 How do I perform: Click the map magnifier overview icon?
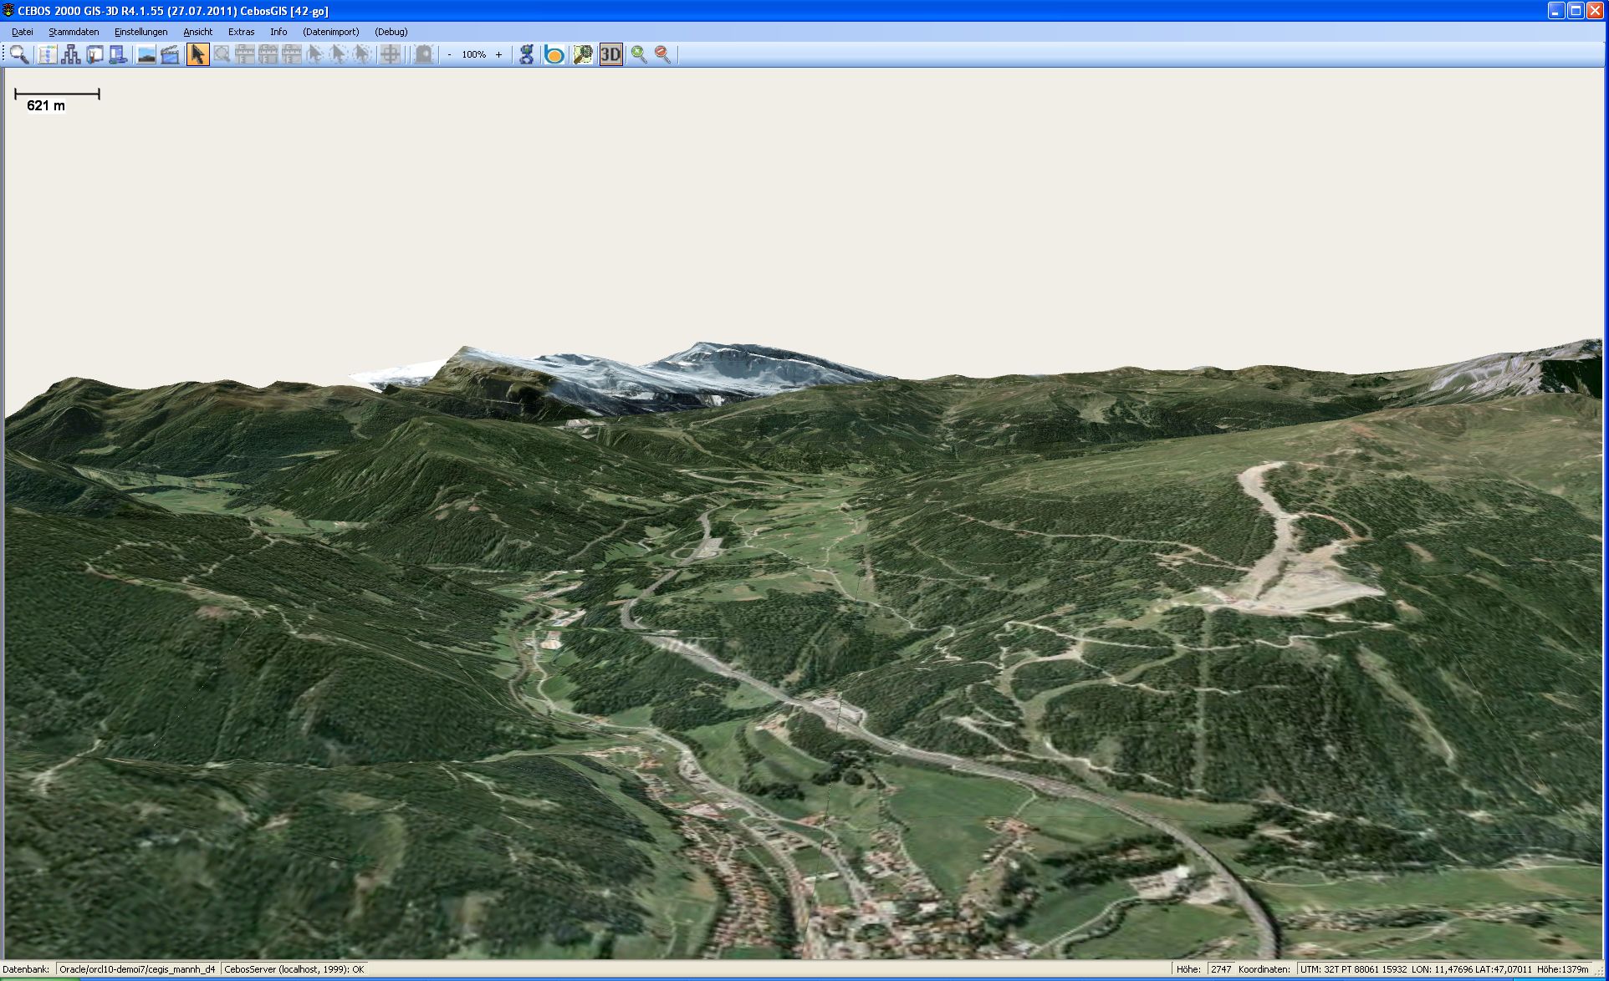point(583,55)
